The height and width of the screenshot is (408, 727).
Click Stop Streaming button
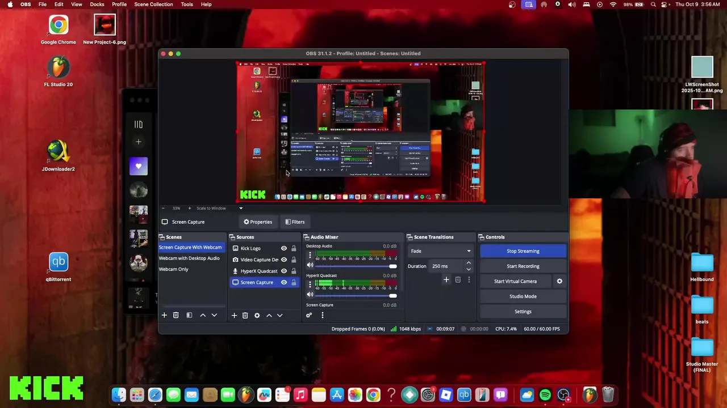[523, 251]
